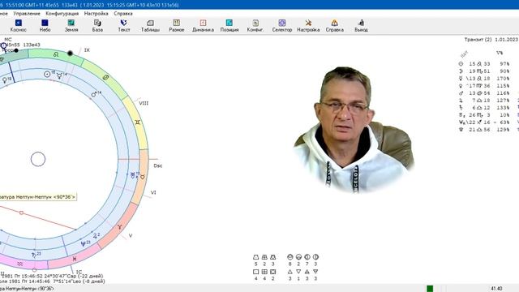Click the house VIII cusp label
The height and width of the screenshot is (292, 519).
(x=144, y=103)
